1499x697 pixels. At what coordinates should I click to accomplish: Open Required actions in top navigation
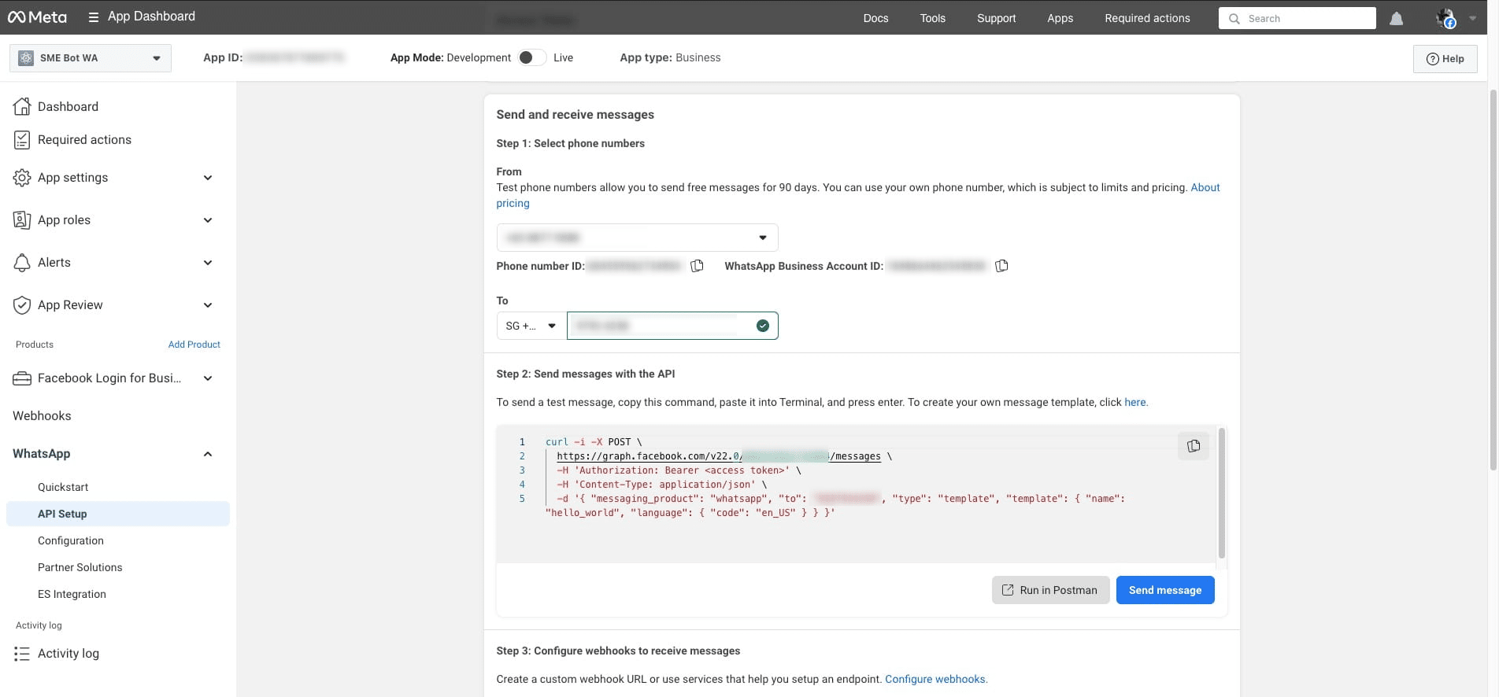click(1147, 18)
